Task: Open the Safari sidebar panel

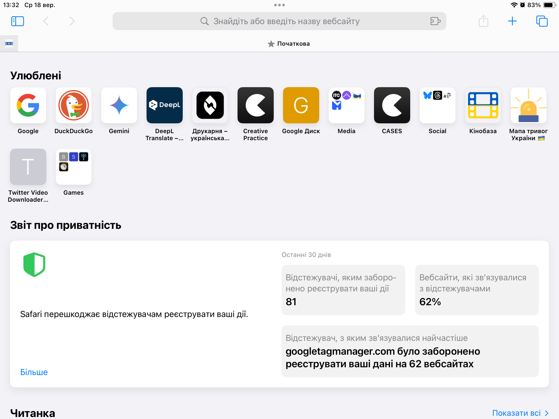Action: 17,21
